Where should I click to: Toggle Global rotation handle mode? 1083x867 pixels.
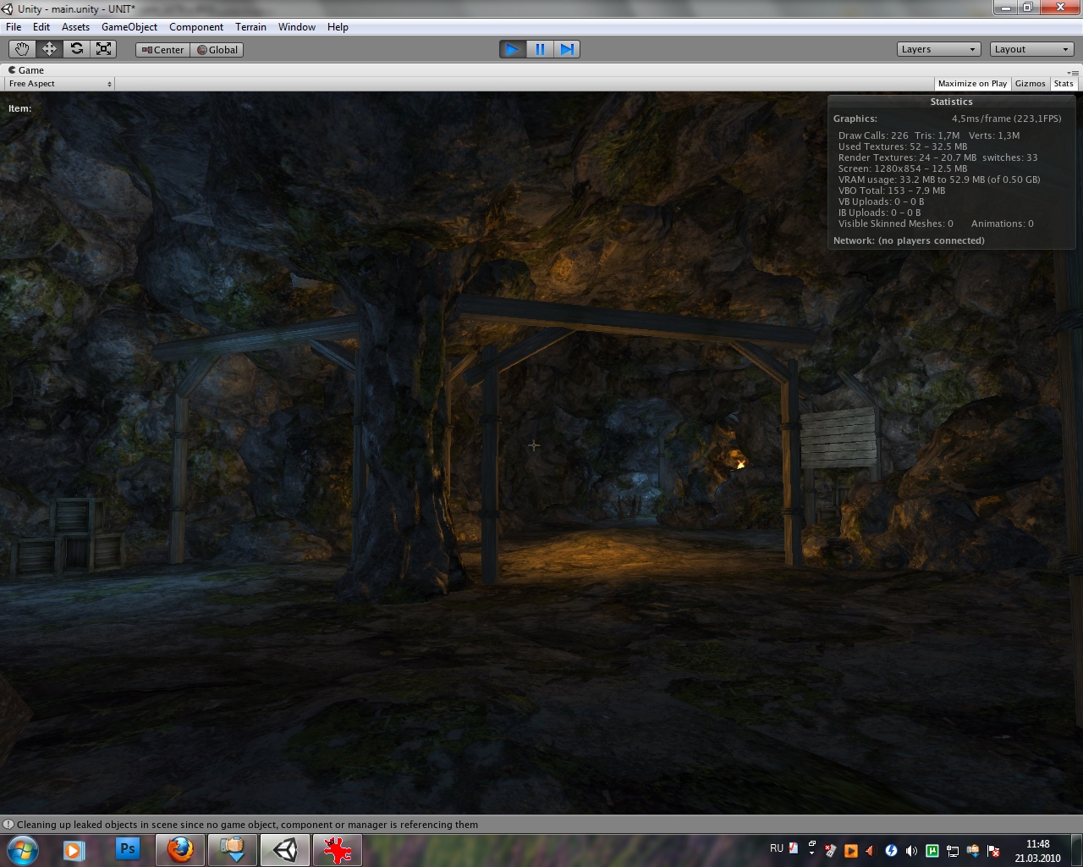coord(217,50)
